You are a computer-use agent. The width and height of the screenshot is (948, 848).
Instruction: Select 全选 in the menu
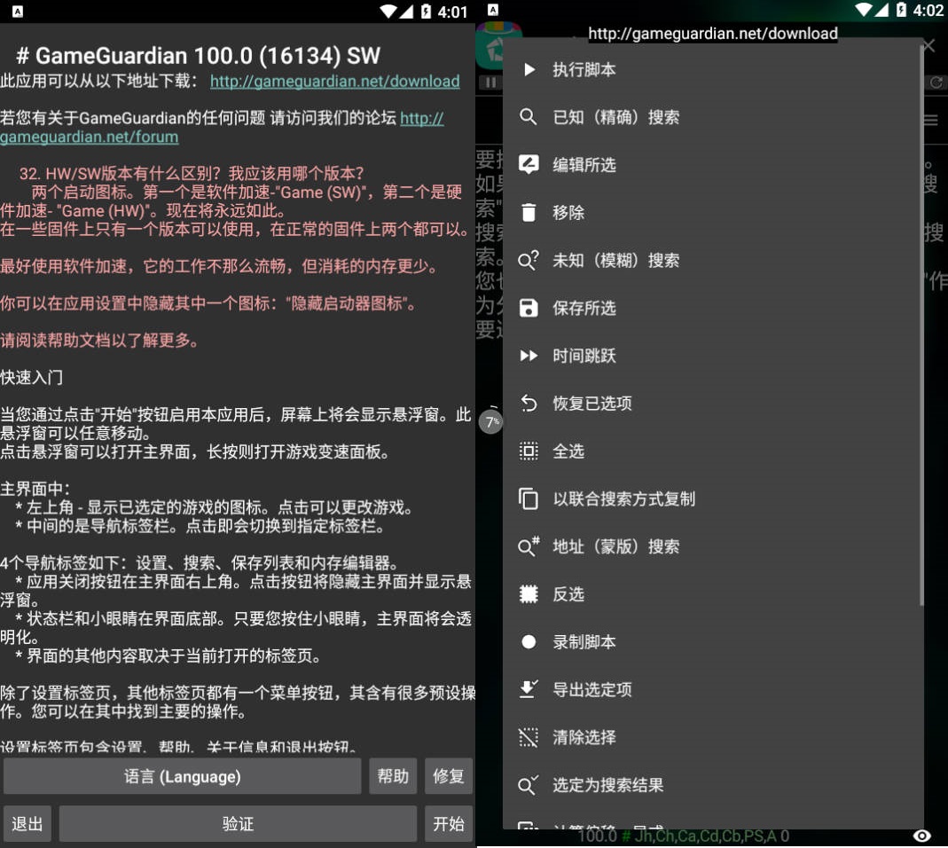711,451
